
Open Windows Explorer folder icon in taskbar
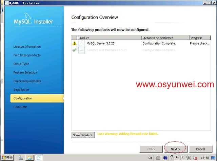29,158
